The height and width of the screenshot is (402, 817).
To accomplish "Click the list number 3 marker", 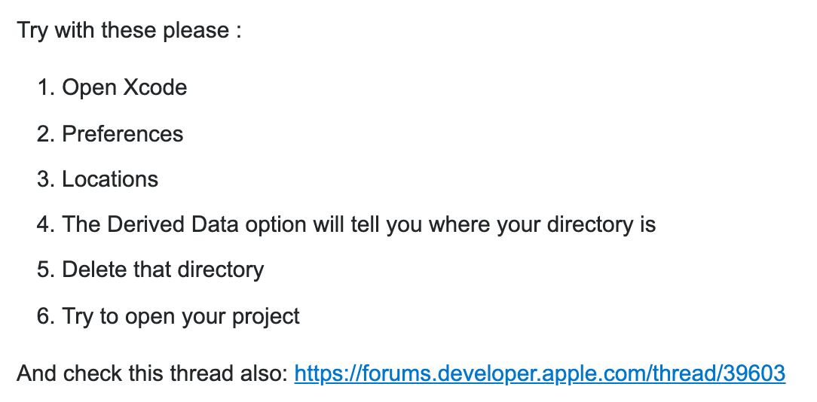I will pos(47,179).
